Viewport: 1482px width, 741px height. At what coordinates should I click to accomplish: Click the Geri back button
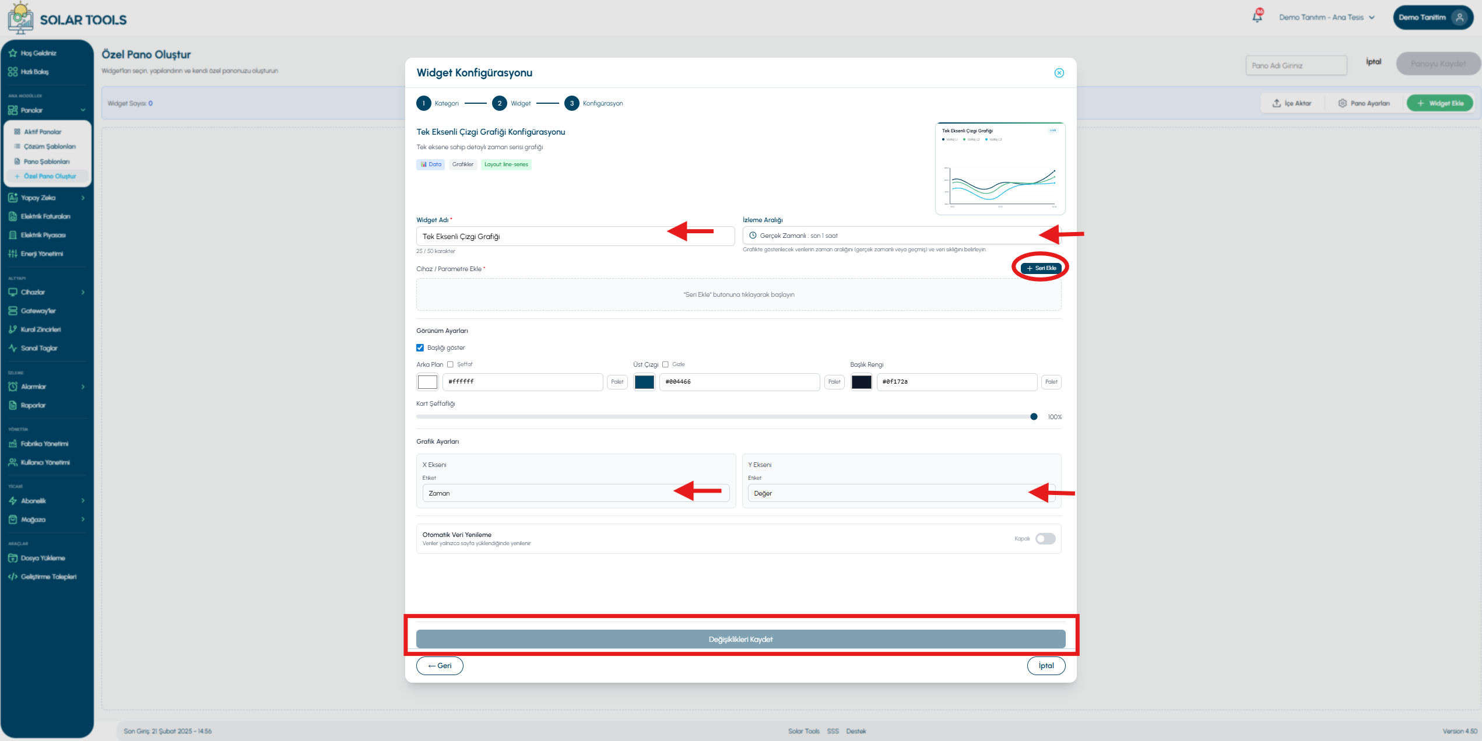click(440, 666)
